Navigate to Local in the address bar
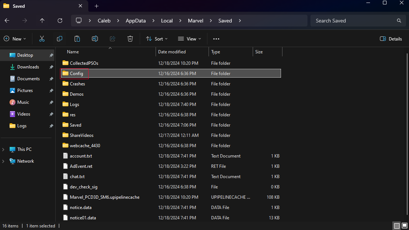The width and height of the screenshot is (409, 230). click(x=167, y=21)
